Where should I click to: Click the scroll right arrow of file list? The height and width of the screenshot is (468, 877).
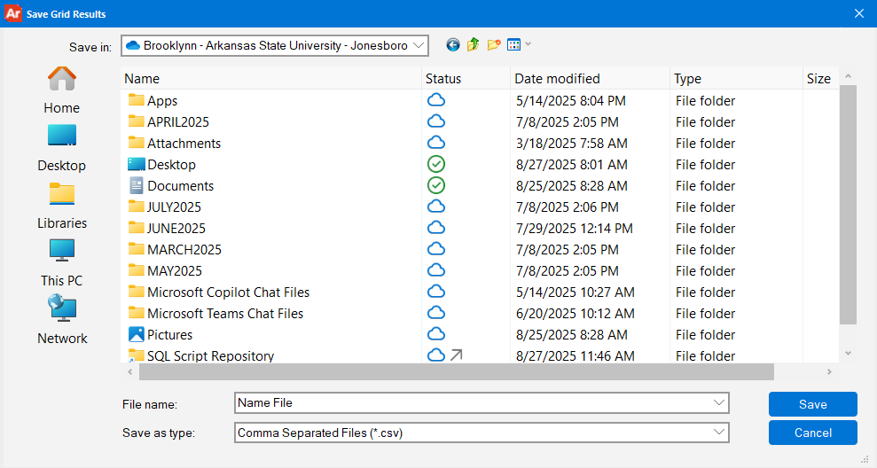click(x=829, y=371)
